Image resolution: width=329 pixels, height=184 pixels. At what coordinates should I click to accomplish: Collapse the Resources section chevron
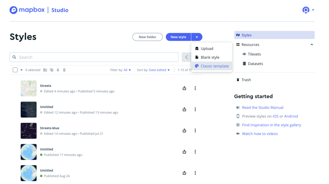312,45
